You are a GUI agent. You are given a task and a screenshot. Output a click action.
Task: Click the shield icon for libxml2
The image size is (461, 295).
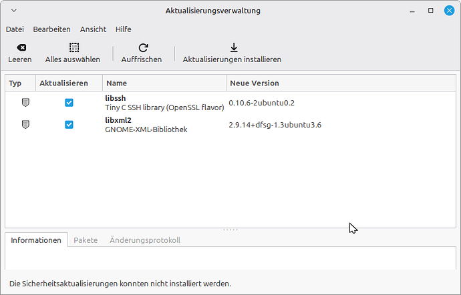coord(25,125)
